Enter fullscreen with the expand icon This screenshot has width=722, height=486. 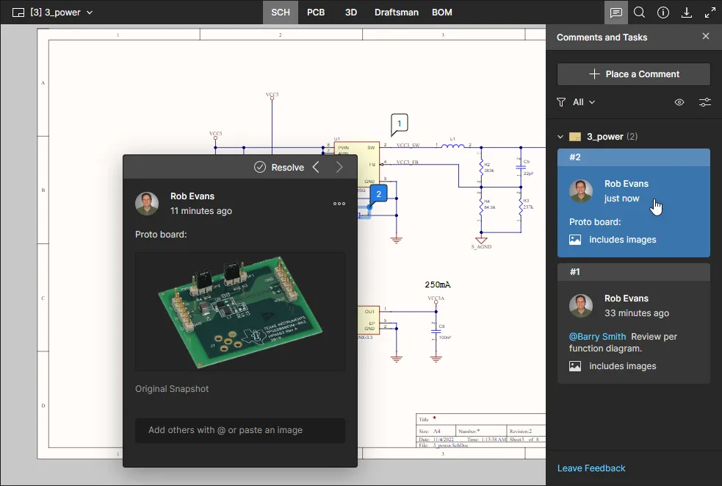[710, 12]
